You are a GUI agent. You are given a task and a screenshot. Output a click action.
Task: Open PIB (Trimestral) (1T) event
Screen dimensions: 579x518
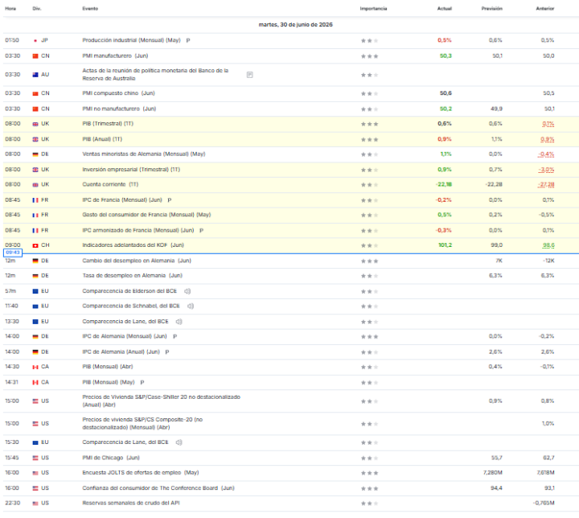click(x=108, y=123)
